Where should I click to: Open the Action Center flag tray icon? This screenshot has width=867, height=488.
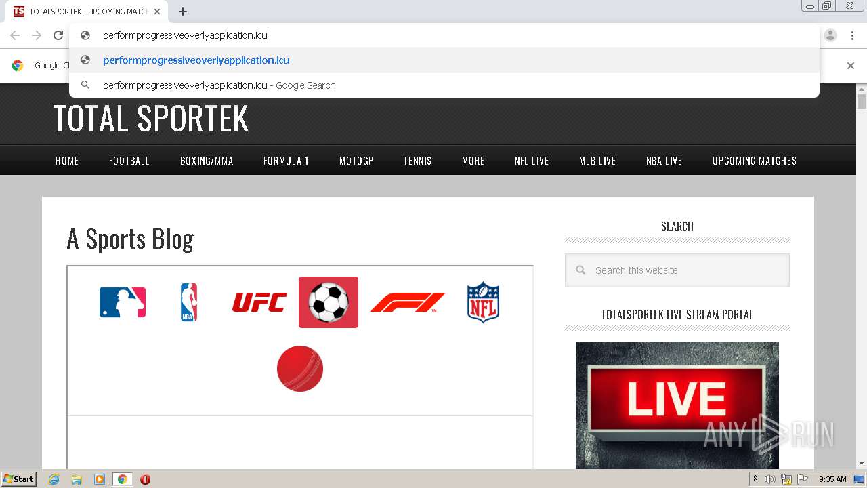coord(803,479)
